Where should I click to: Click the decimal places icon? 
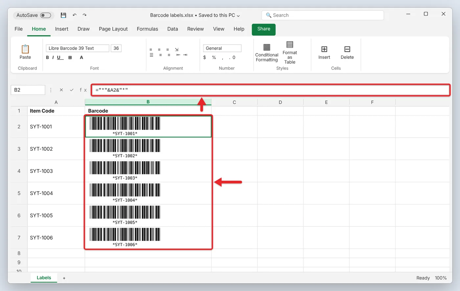[x=232, y=57]
